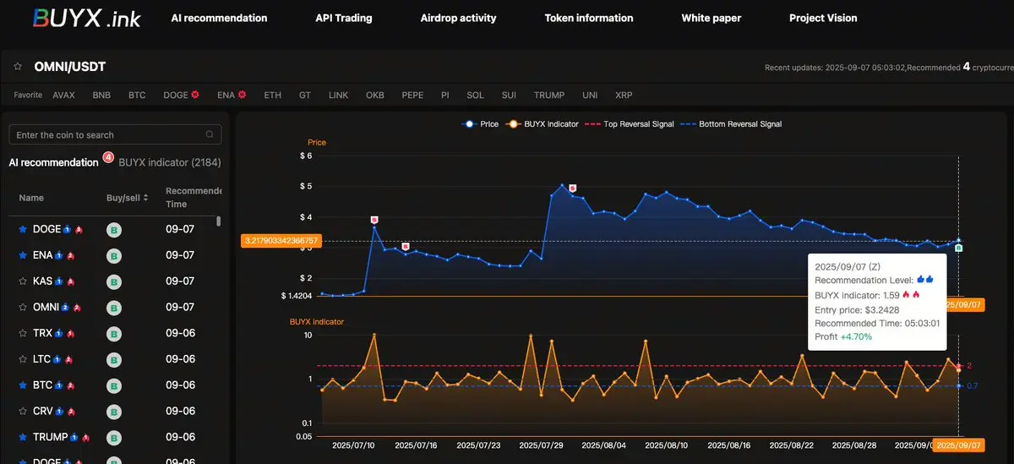
Task: Select UNI from favorites bar
Action: (590, 96)
